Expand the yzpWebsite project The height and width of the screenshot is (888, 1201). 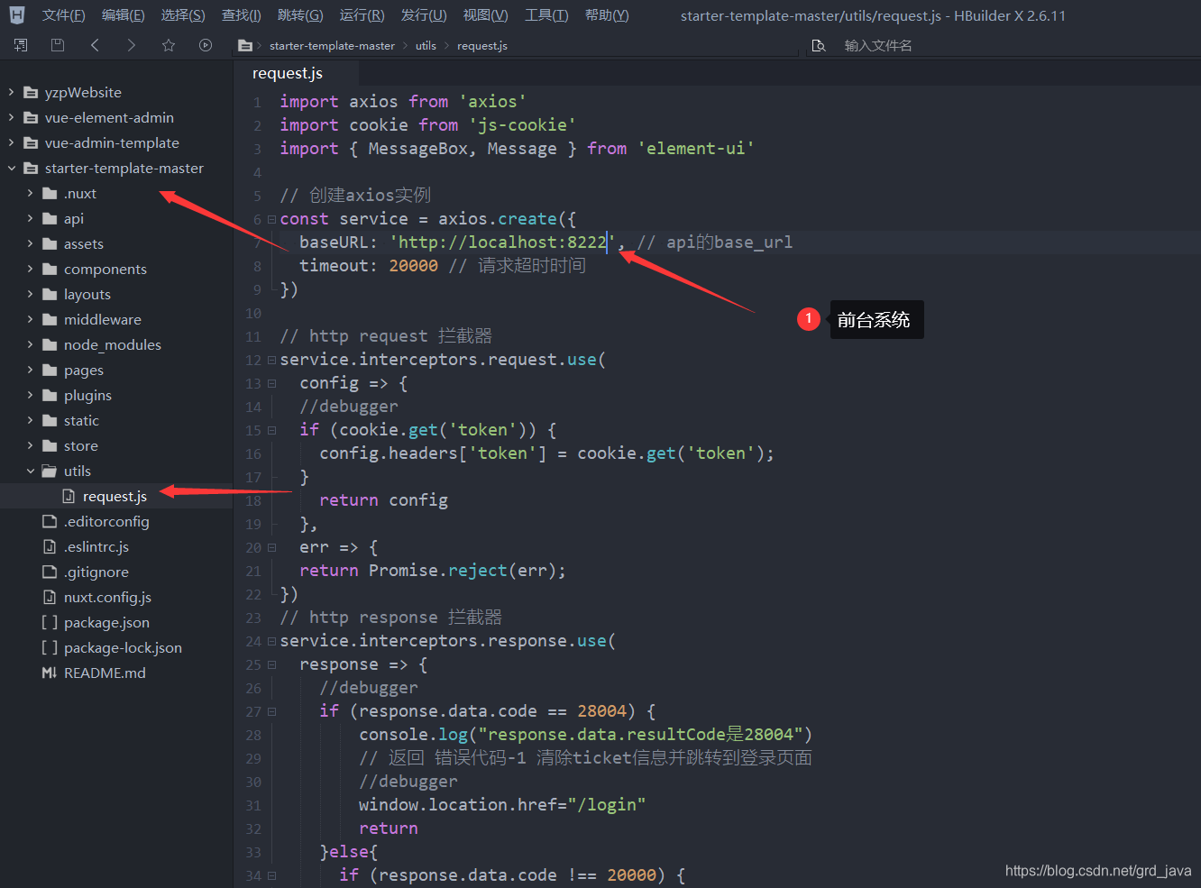click(11, 92)
